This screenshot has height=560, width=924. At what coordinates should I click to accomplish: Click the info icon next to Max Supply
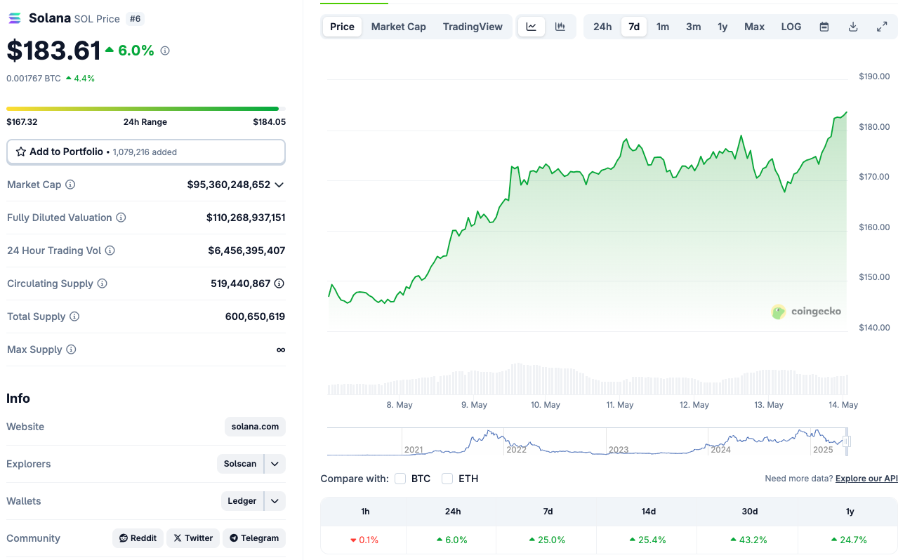[x=71, y=349]
